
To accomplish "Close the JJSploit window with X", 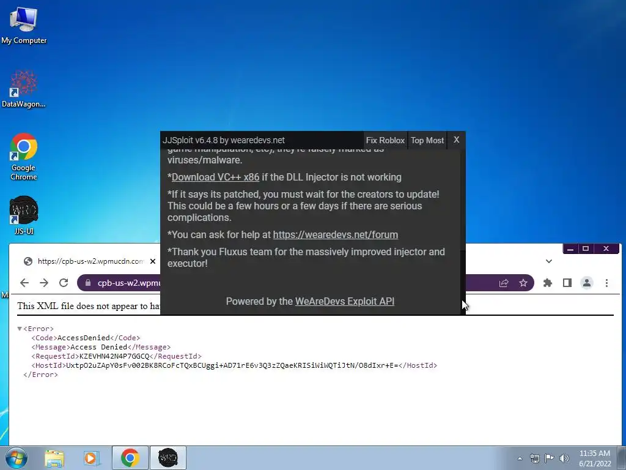I will 456,140.
